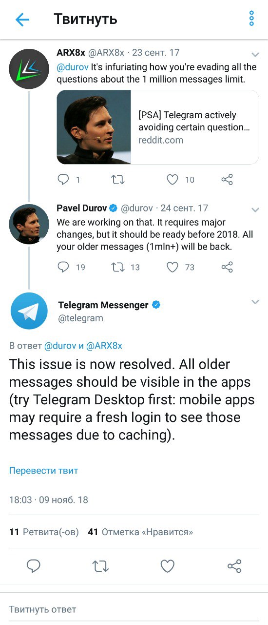The image size is (268, 625).
Task: Reply to the Telegram Messenger tweet
Action: (x=33, y=566)
